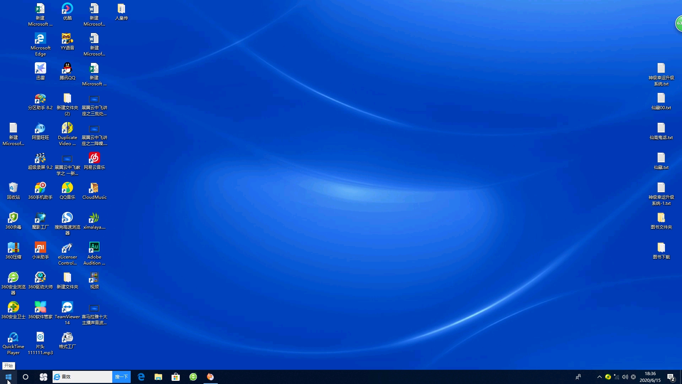The height and width of the screenshot is (384, 682).
Task: Select the 图书文件夹 folder
Action: click(x=661, y=220)
